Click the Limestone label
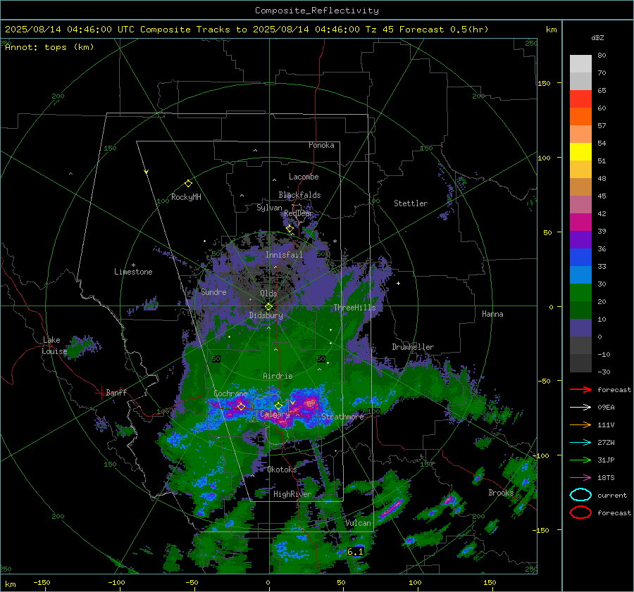 click(x=133, y=272)
